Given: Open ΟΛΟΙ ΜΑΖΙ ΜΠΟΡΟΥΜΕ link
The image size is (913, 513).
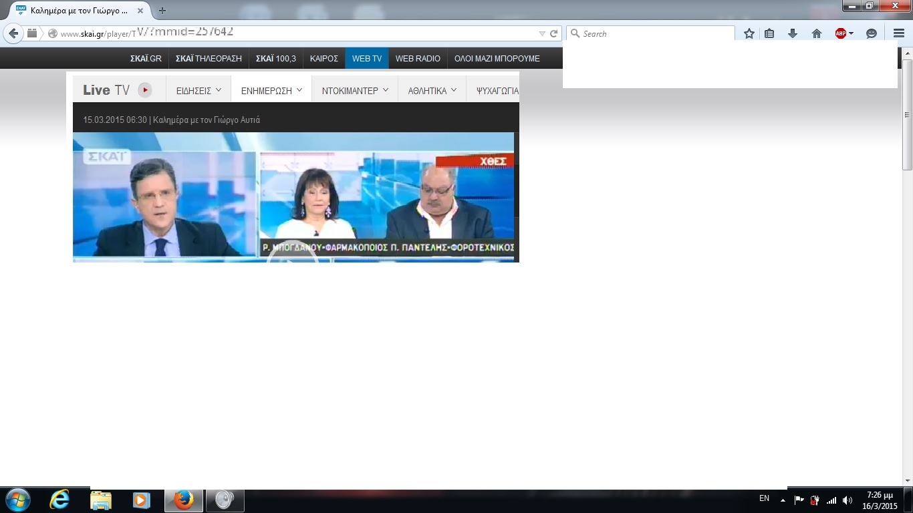Looking at the screenshot, I should coord(497,58).
